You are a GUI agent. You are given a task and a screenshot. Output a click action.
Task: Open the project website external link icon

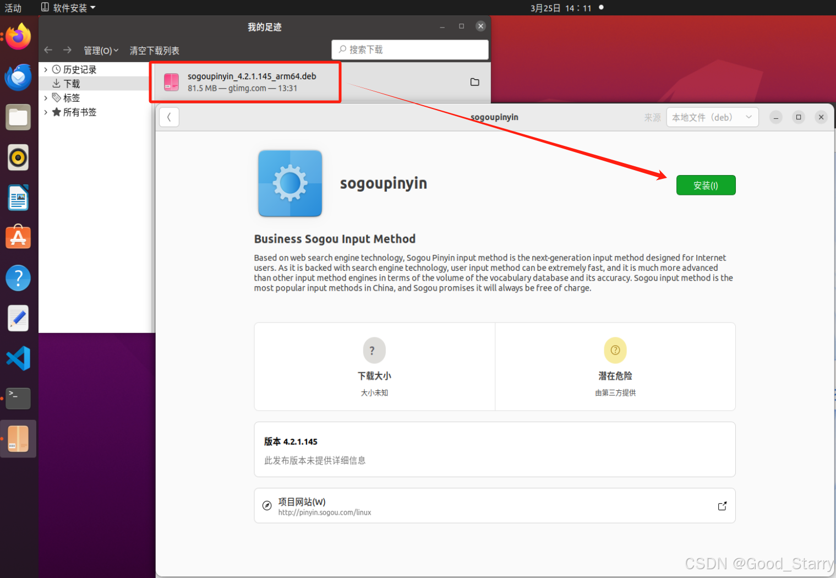[x=722, y=506]
